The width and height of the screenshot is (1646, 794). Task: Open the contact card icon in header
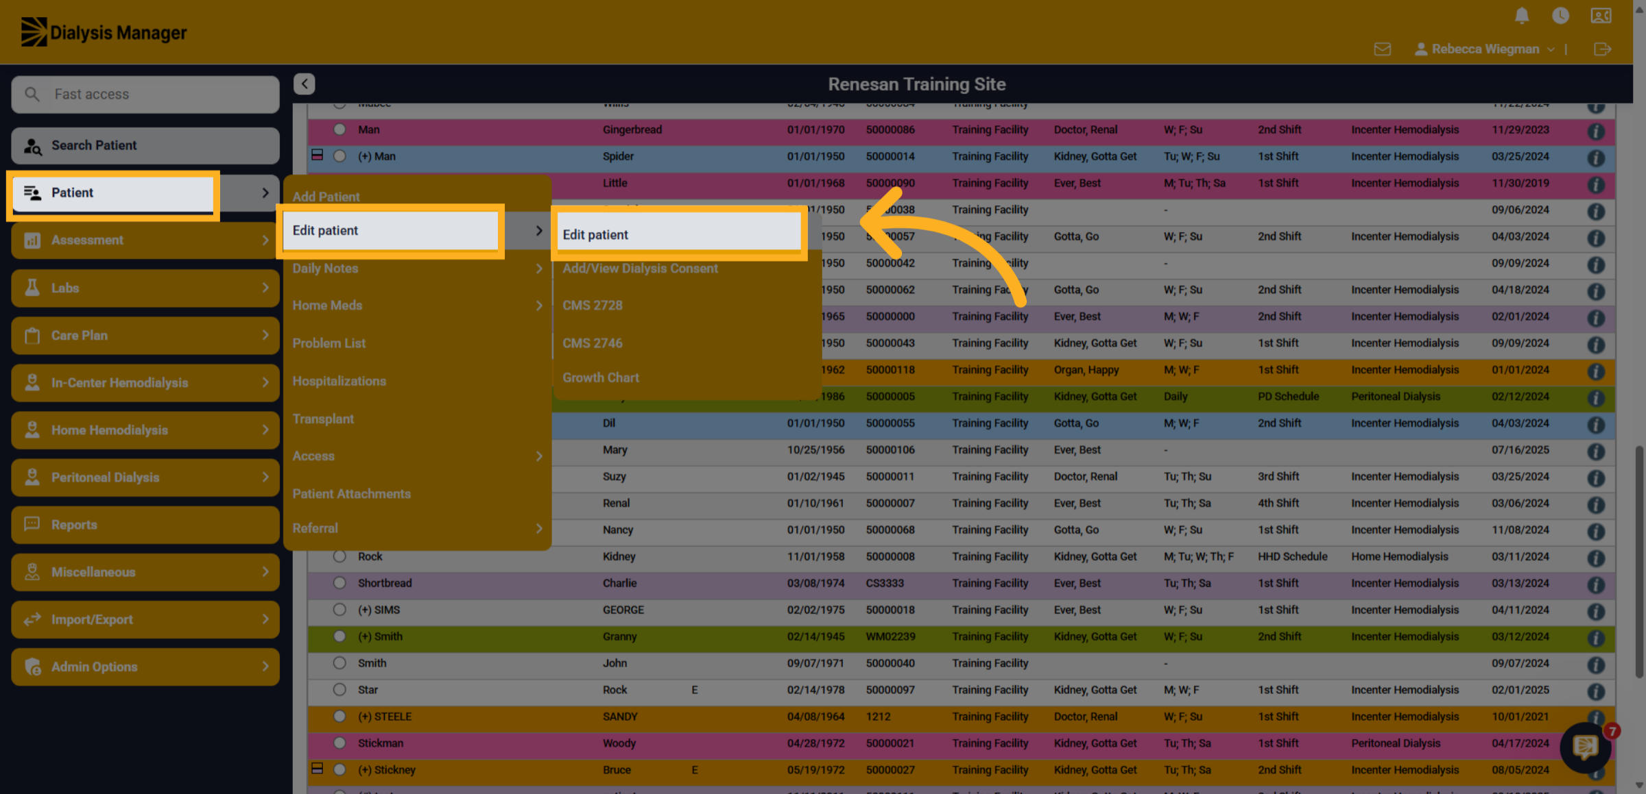point(1601,15)
